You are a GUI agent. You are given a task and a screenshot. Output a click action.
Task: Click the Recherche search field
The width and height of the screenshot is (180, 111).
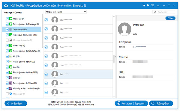click(164, 12)
